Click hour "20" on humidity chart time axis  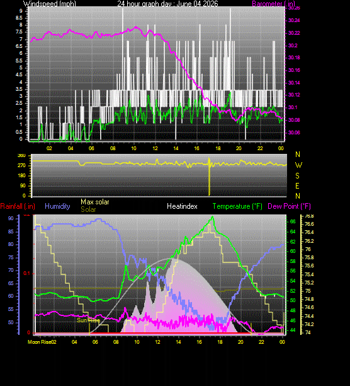[240, 342]
